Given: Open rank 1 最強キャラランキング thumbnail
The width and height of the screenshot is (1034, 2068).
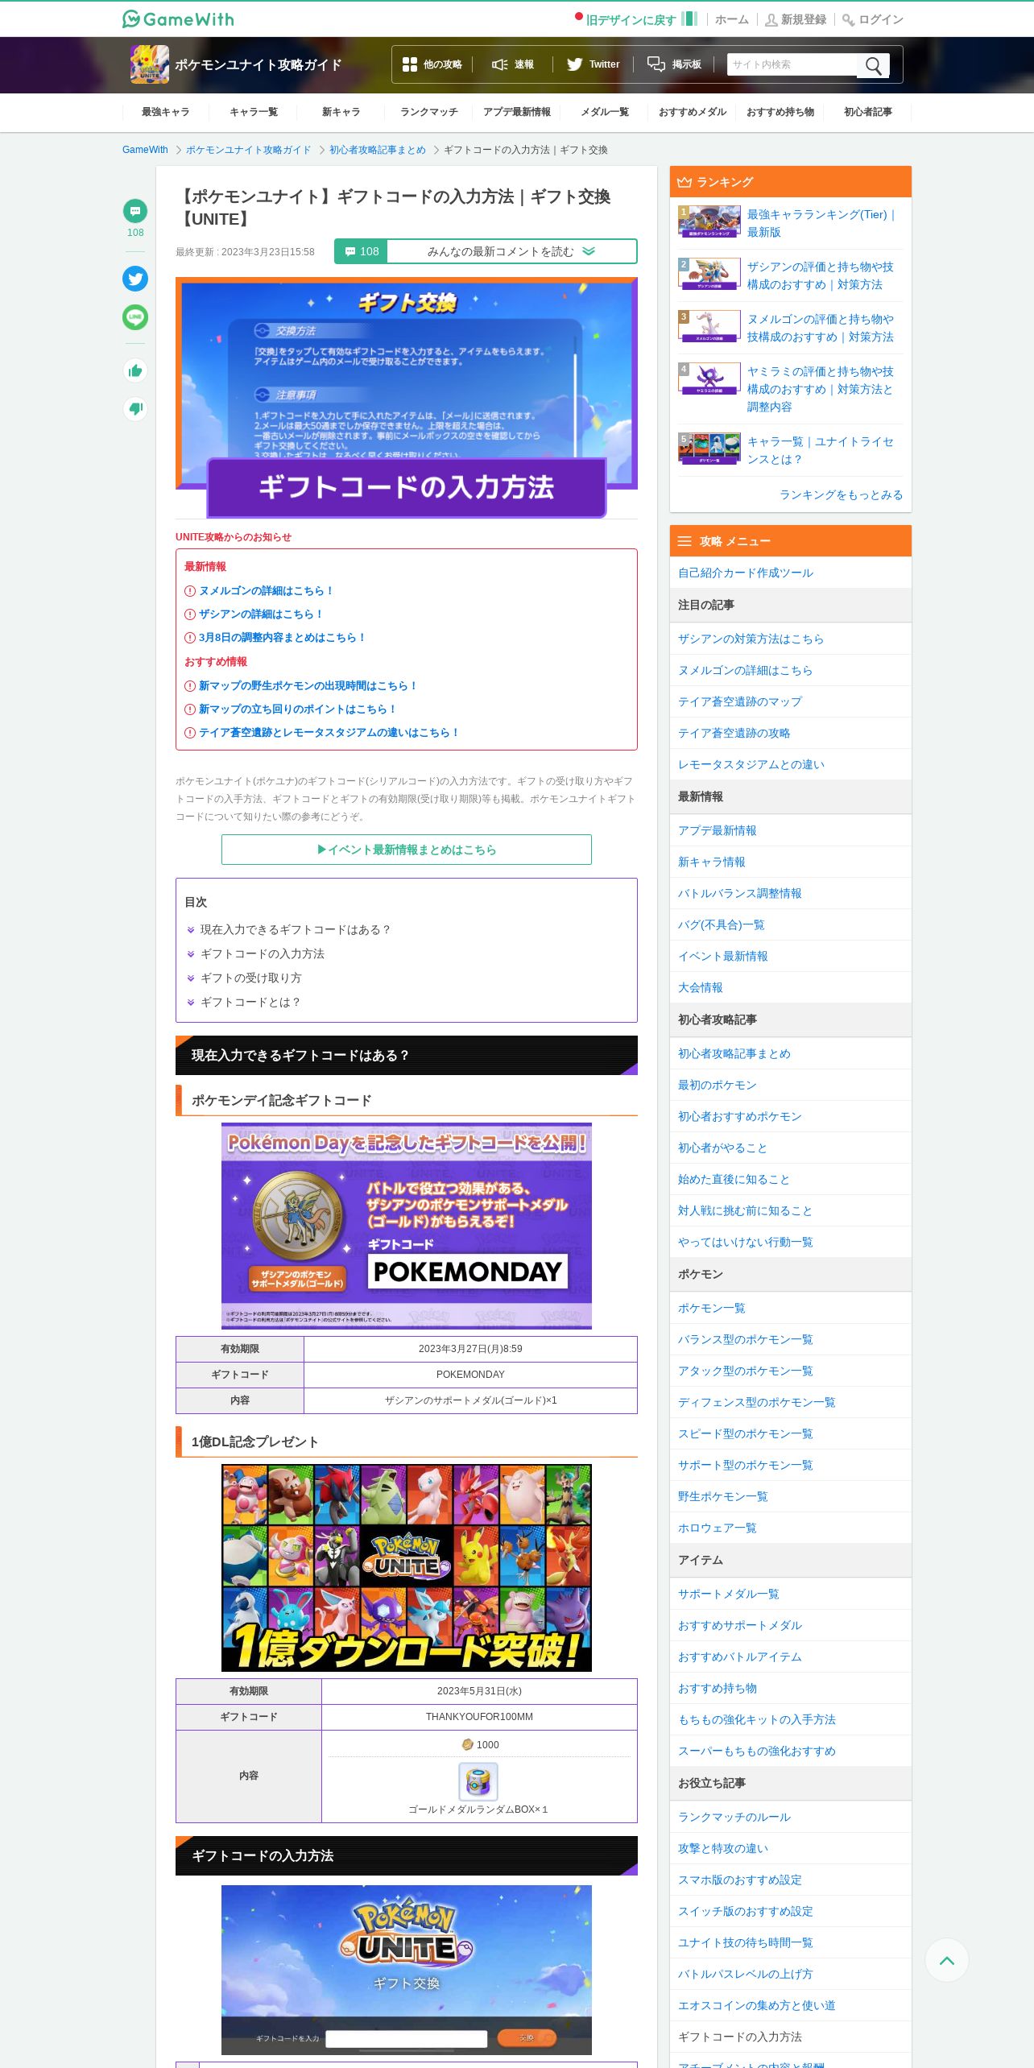Looking at the screenshot, I should (709, 221).
